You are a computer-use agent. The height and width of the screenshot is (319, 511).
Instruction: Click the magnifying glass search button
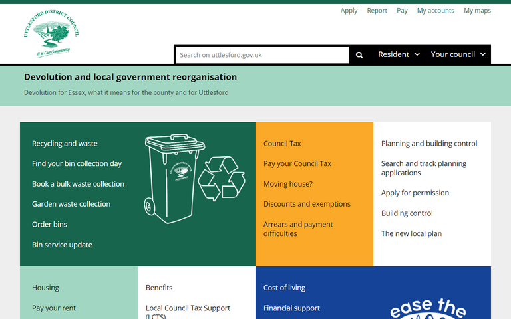[359, 55]
